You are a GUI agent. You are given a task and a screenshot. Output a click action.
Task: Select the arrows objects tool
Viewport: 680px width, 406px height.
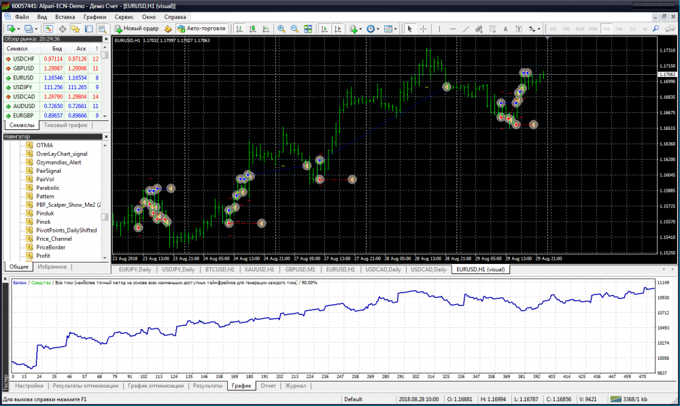point(532,29)
